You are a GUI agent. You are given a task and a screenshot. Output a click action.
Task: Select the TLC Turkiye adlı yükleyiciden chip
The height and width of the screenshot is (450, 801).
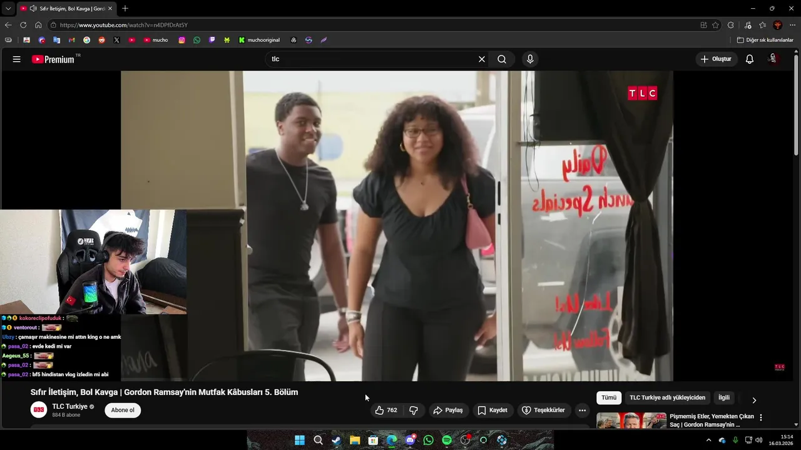point(667,398)
